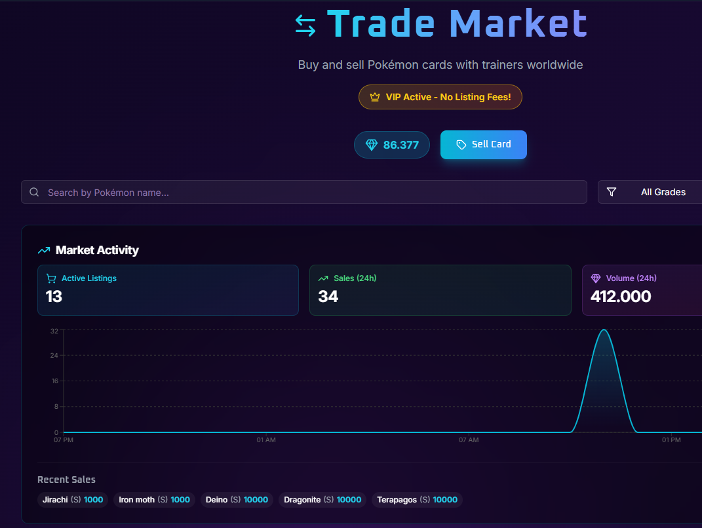702x528 pixels.
Task: Click the funnel filter icon
Action: tap(611, 192)
